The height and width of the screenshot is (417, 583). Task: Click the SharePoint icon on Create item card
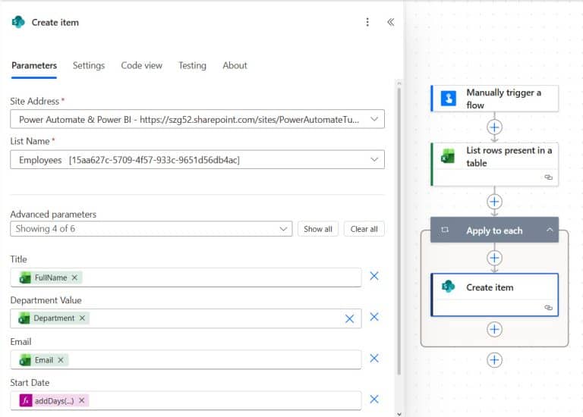pos(448,287)
